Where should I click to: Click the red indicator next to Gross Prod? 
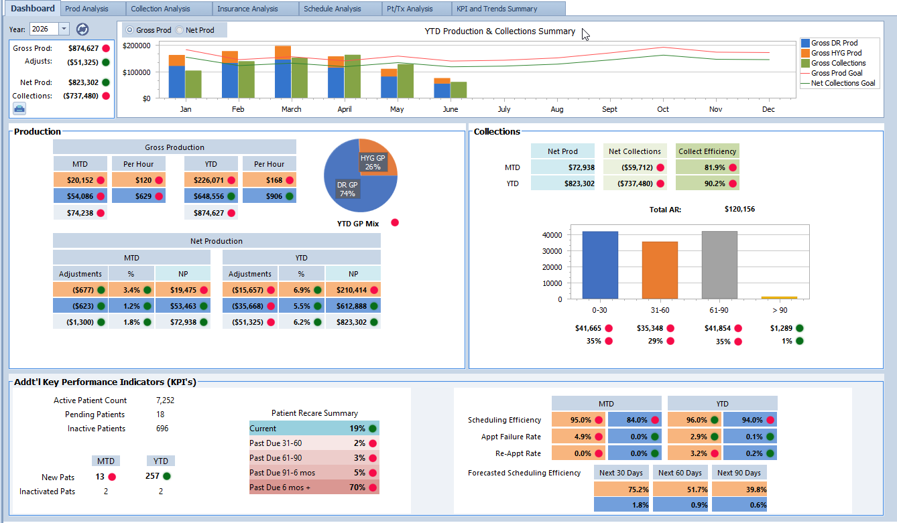[x=106, y=48]
